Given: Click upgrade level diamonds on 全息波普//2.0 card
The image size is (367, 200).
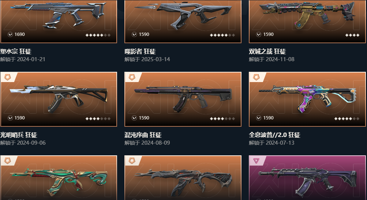Looking at the screenshot, I should click(347, 119).
